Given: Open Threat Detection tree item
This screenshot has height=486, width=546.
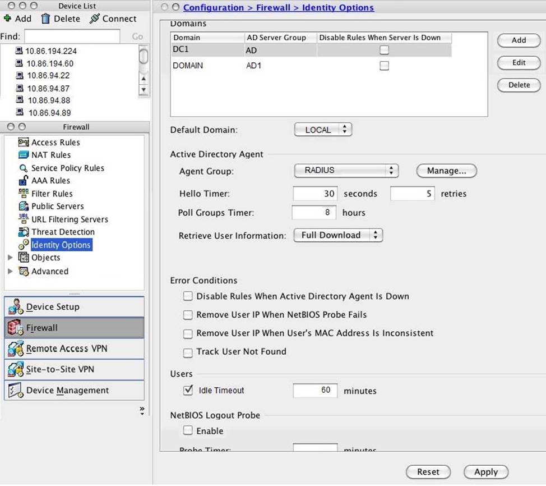Looking at the screenshot, I should (63, 232).
